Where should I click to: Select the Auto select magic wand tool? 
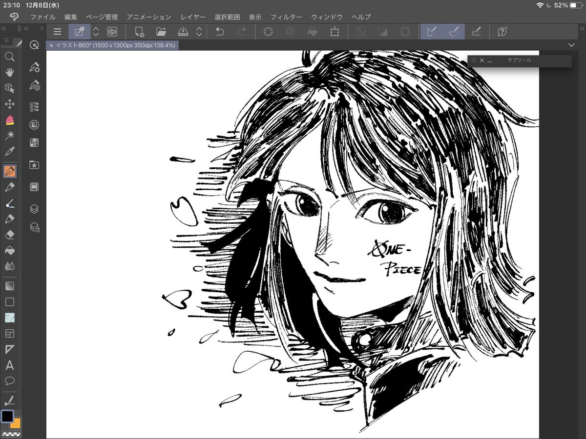pos(9,135)
